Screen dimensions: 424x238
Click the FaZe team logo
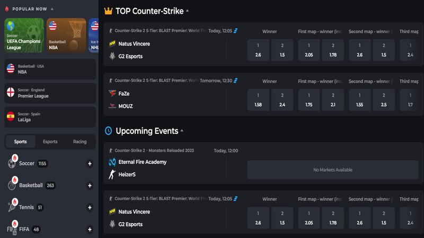(x=112, y=94)
